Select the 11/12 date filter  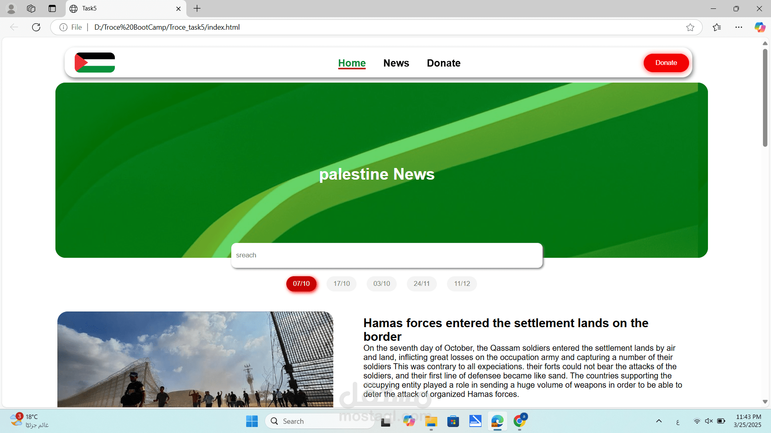462,284
